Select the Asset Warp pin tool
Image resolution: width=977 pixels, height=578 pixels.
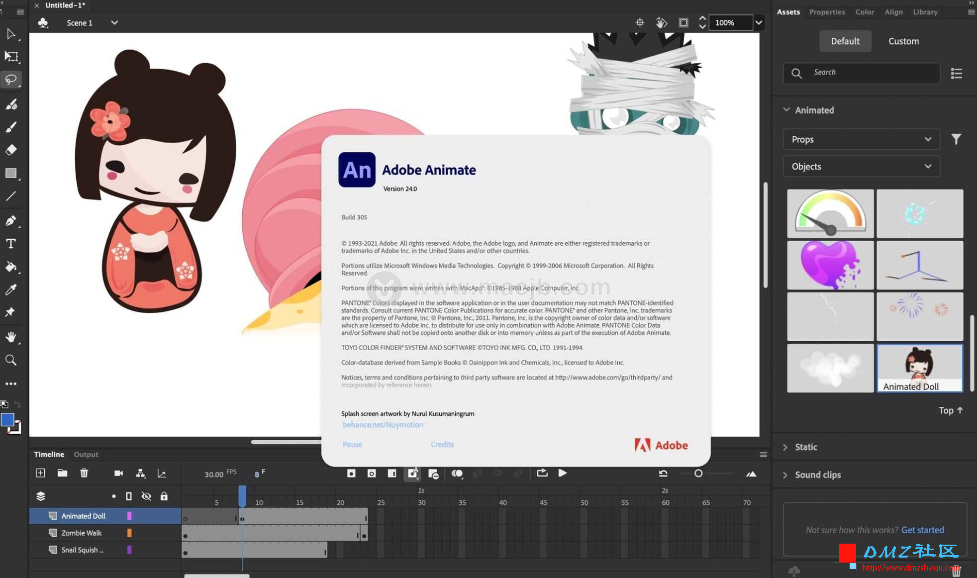tap(11, 312)
